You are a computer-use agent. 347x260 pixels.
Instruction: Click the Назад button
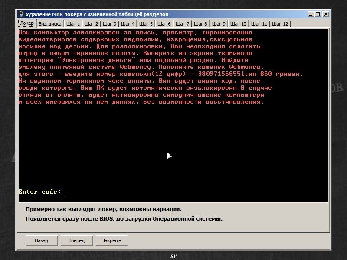click(x=41, y=240)
